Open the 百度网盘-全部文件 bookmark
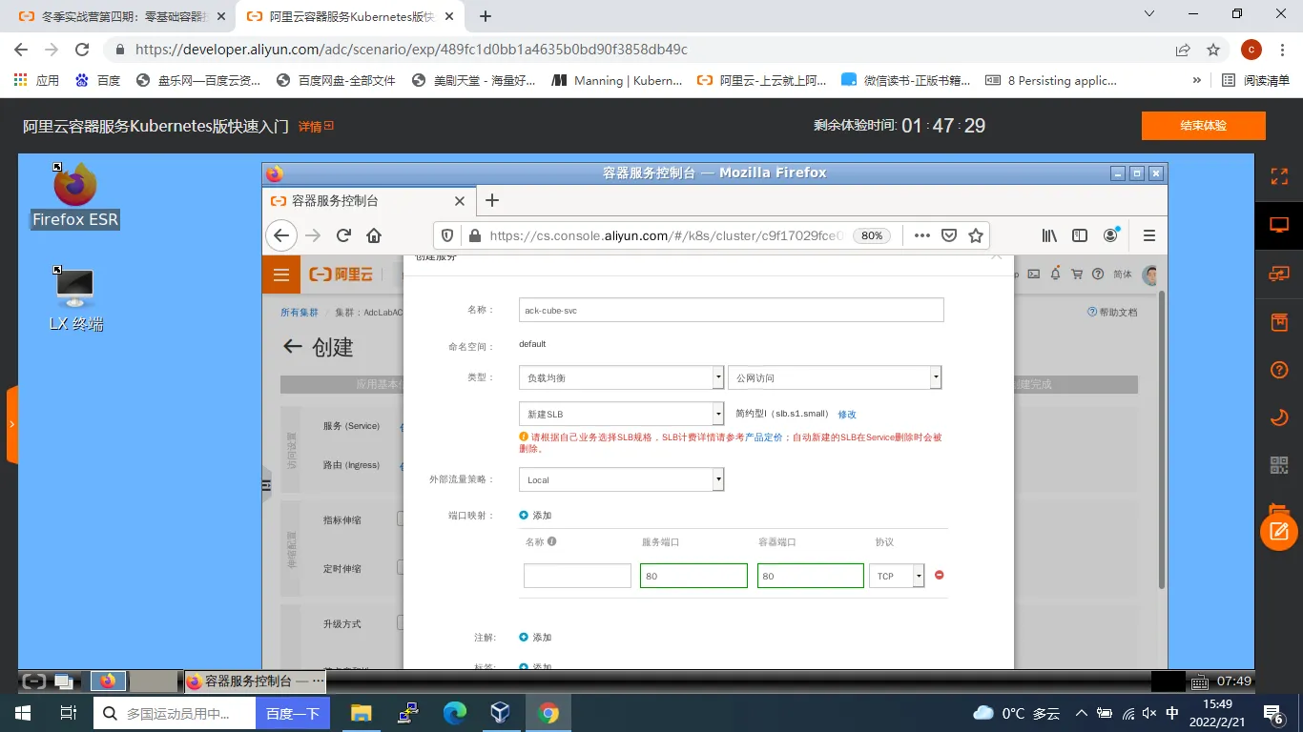The image size is (1303, 732). (336, 80)
